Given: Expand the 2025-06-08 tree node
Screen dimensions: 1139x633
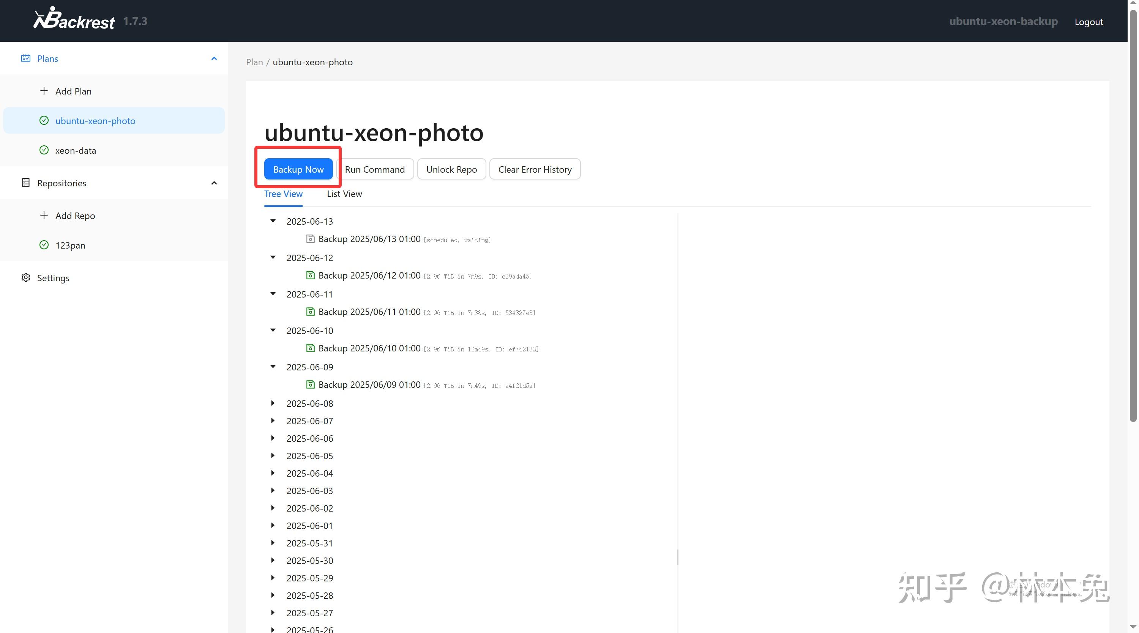Looking at the screenshot, I should (x=273, y=403).
